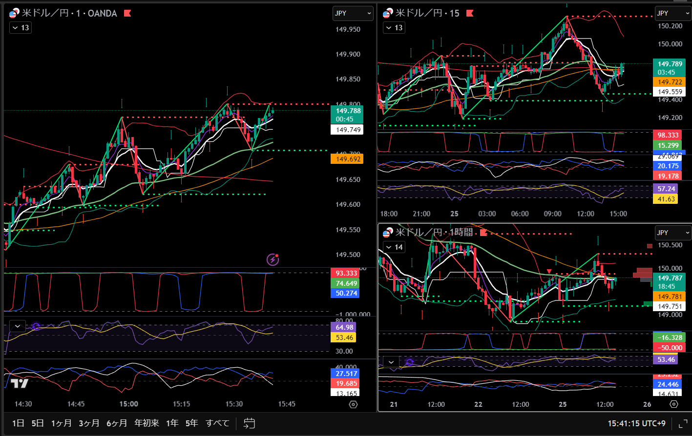Screen dimensions: 692x436
Task: Expand the 14 indicators legend on 1-hour chart
Action: click(x=394, y=247)
